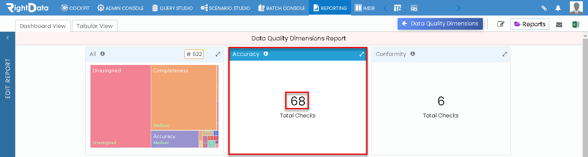The height and width of the screenshot is (157, 588).
Task: Expand the Conformity card
Action: click(x=505, y=54)
